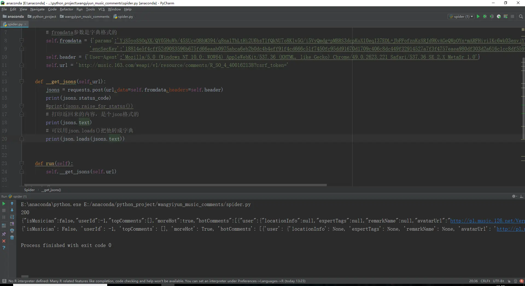Toggle tool window bars at bottom-left corner
Image resolution: width=525 pixels, height=286 pixels.
4,281
